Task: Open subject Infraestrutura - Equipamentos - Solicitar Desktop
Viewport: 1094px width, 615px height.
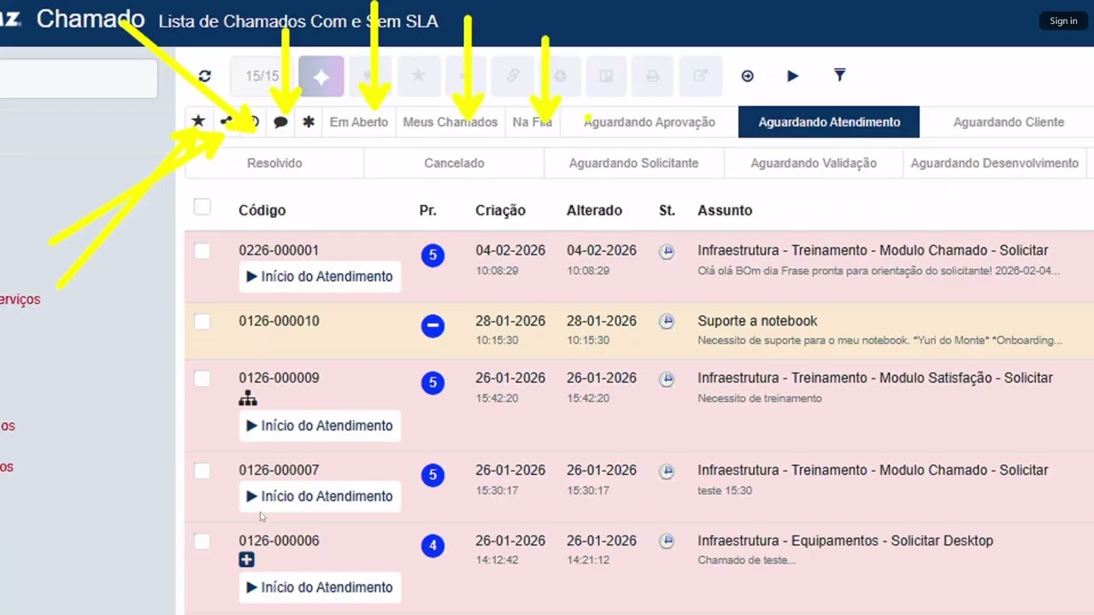Action: (845, 541)
